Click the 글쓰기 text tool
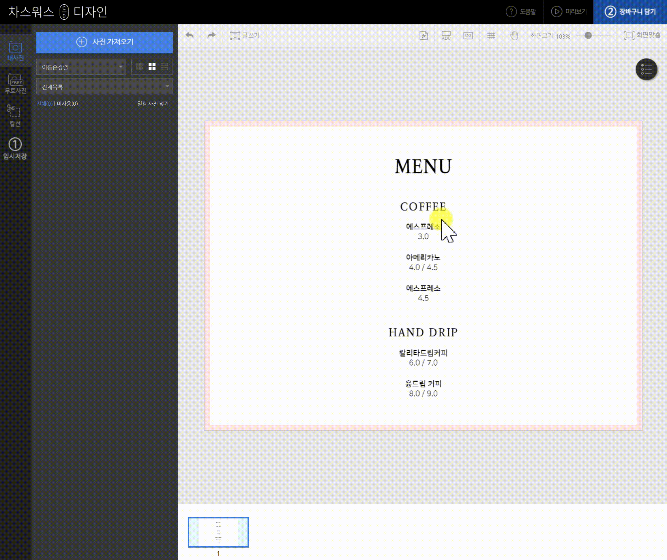 [245, 35]
